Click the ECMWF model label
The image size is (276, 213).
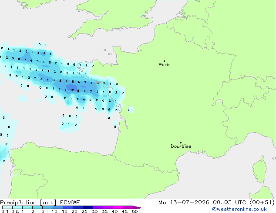70,203
